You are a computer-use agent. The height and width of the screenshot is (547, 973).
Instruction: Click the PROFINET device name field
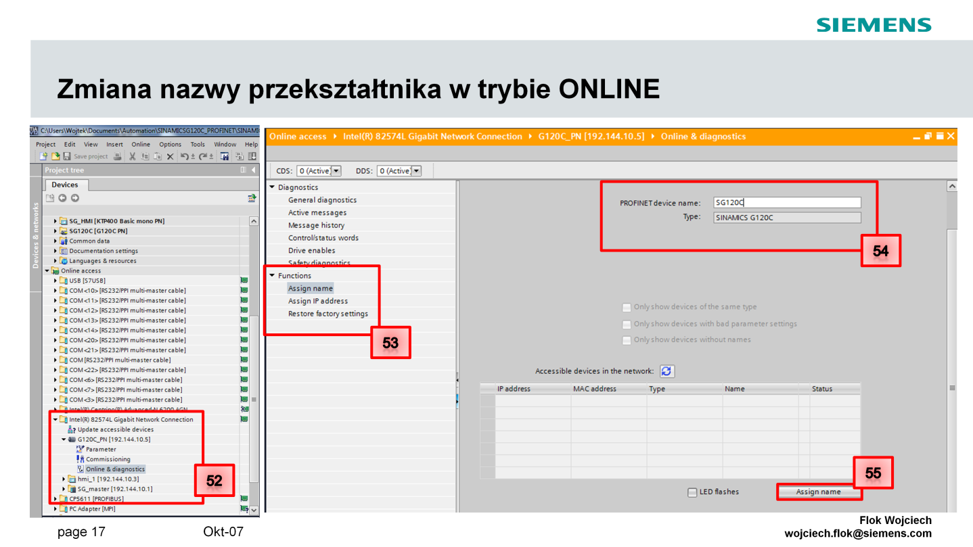(x=787, y=202)
